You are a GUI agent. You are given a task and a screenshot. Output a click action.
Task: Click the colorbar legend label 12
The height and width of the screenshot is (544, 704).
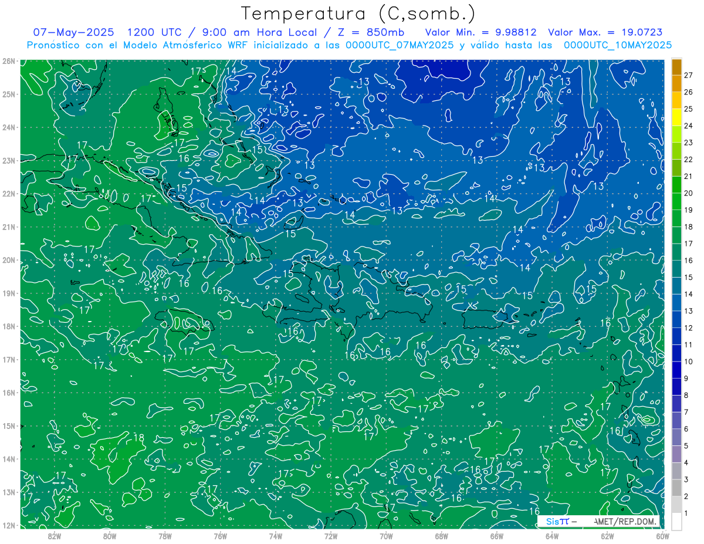click(689, 327)
